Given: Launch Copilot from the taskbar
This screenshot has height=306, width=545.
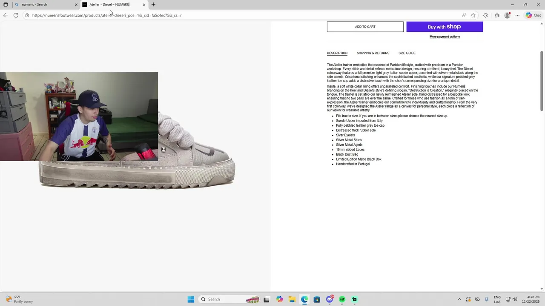Looking at the screenshot, I should point(279,299).
